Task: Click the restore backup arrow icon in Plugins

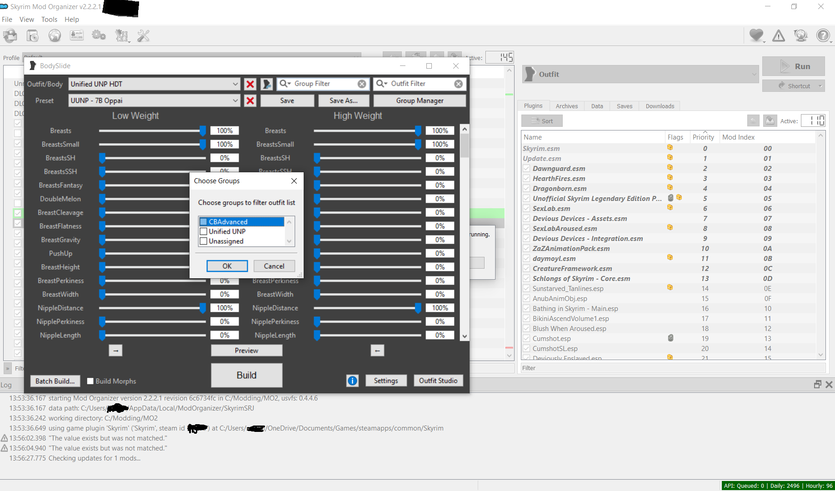Action: click(753, 120)
